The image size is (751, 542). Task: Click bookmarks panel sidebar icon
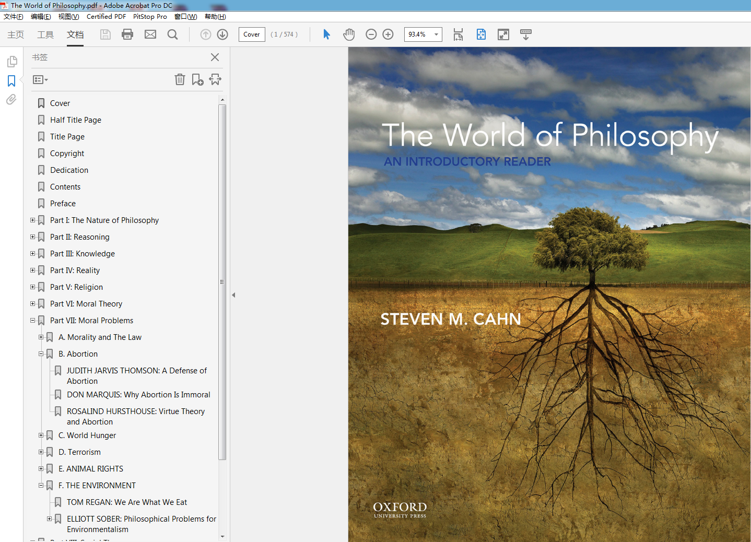click(x=11, y=81)
